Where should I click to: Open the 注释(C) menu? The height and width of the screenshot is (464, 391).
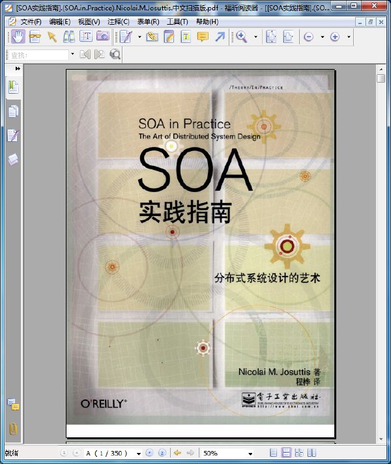coord(119,21)
